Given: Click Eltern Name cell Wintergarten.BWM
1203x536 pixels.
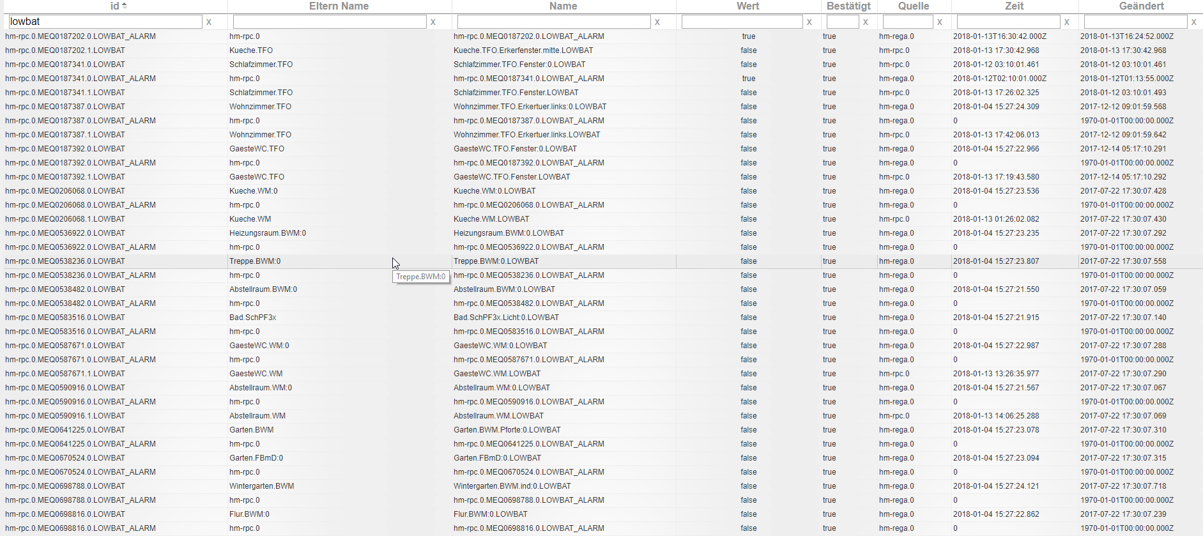Looking at the screenshot, I should point(262,486).
